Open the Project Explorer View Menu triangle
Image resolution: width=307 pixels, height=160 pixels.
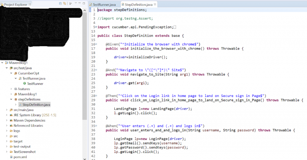pos(76,3)
